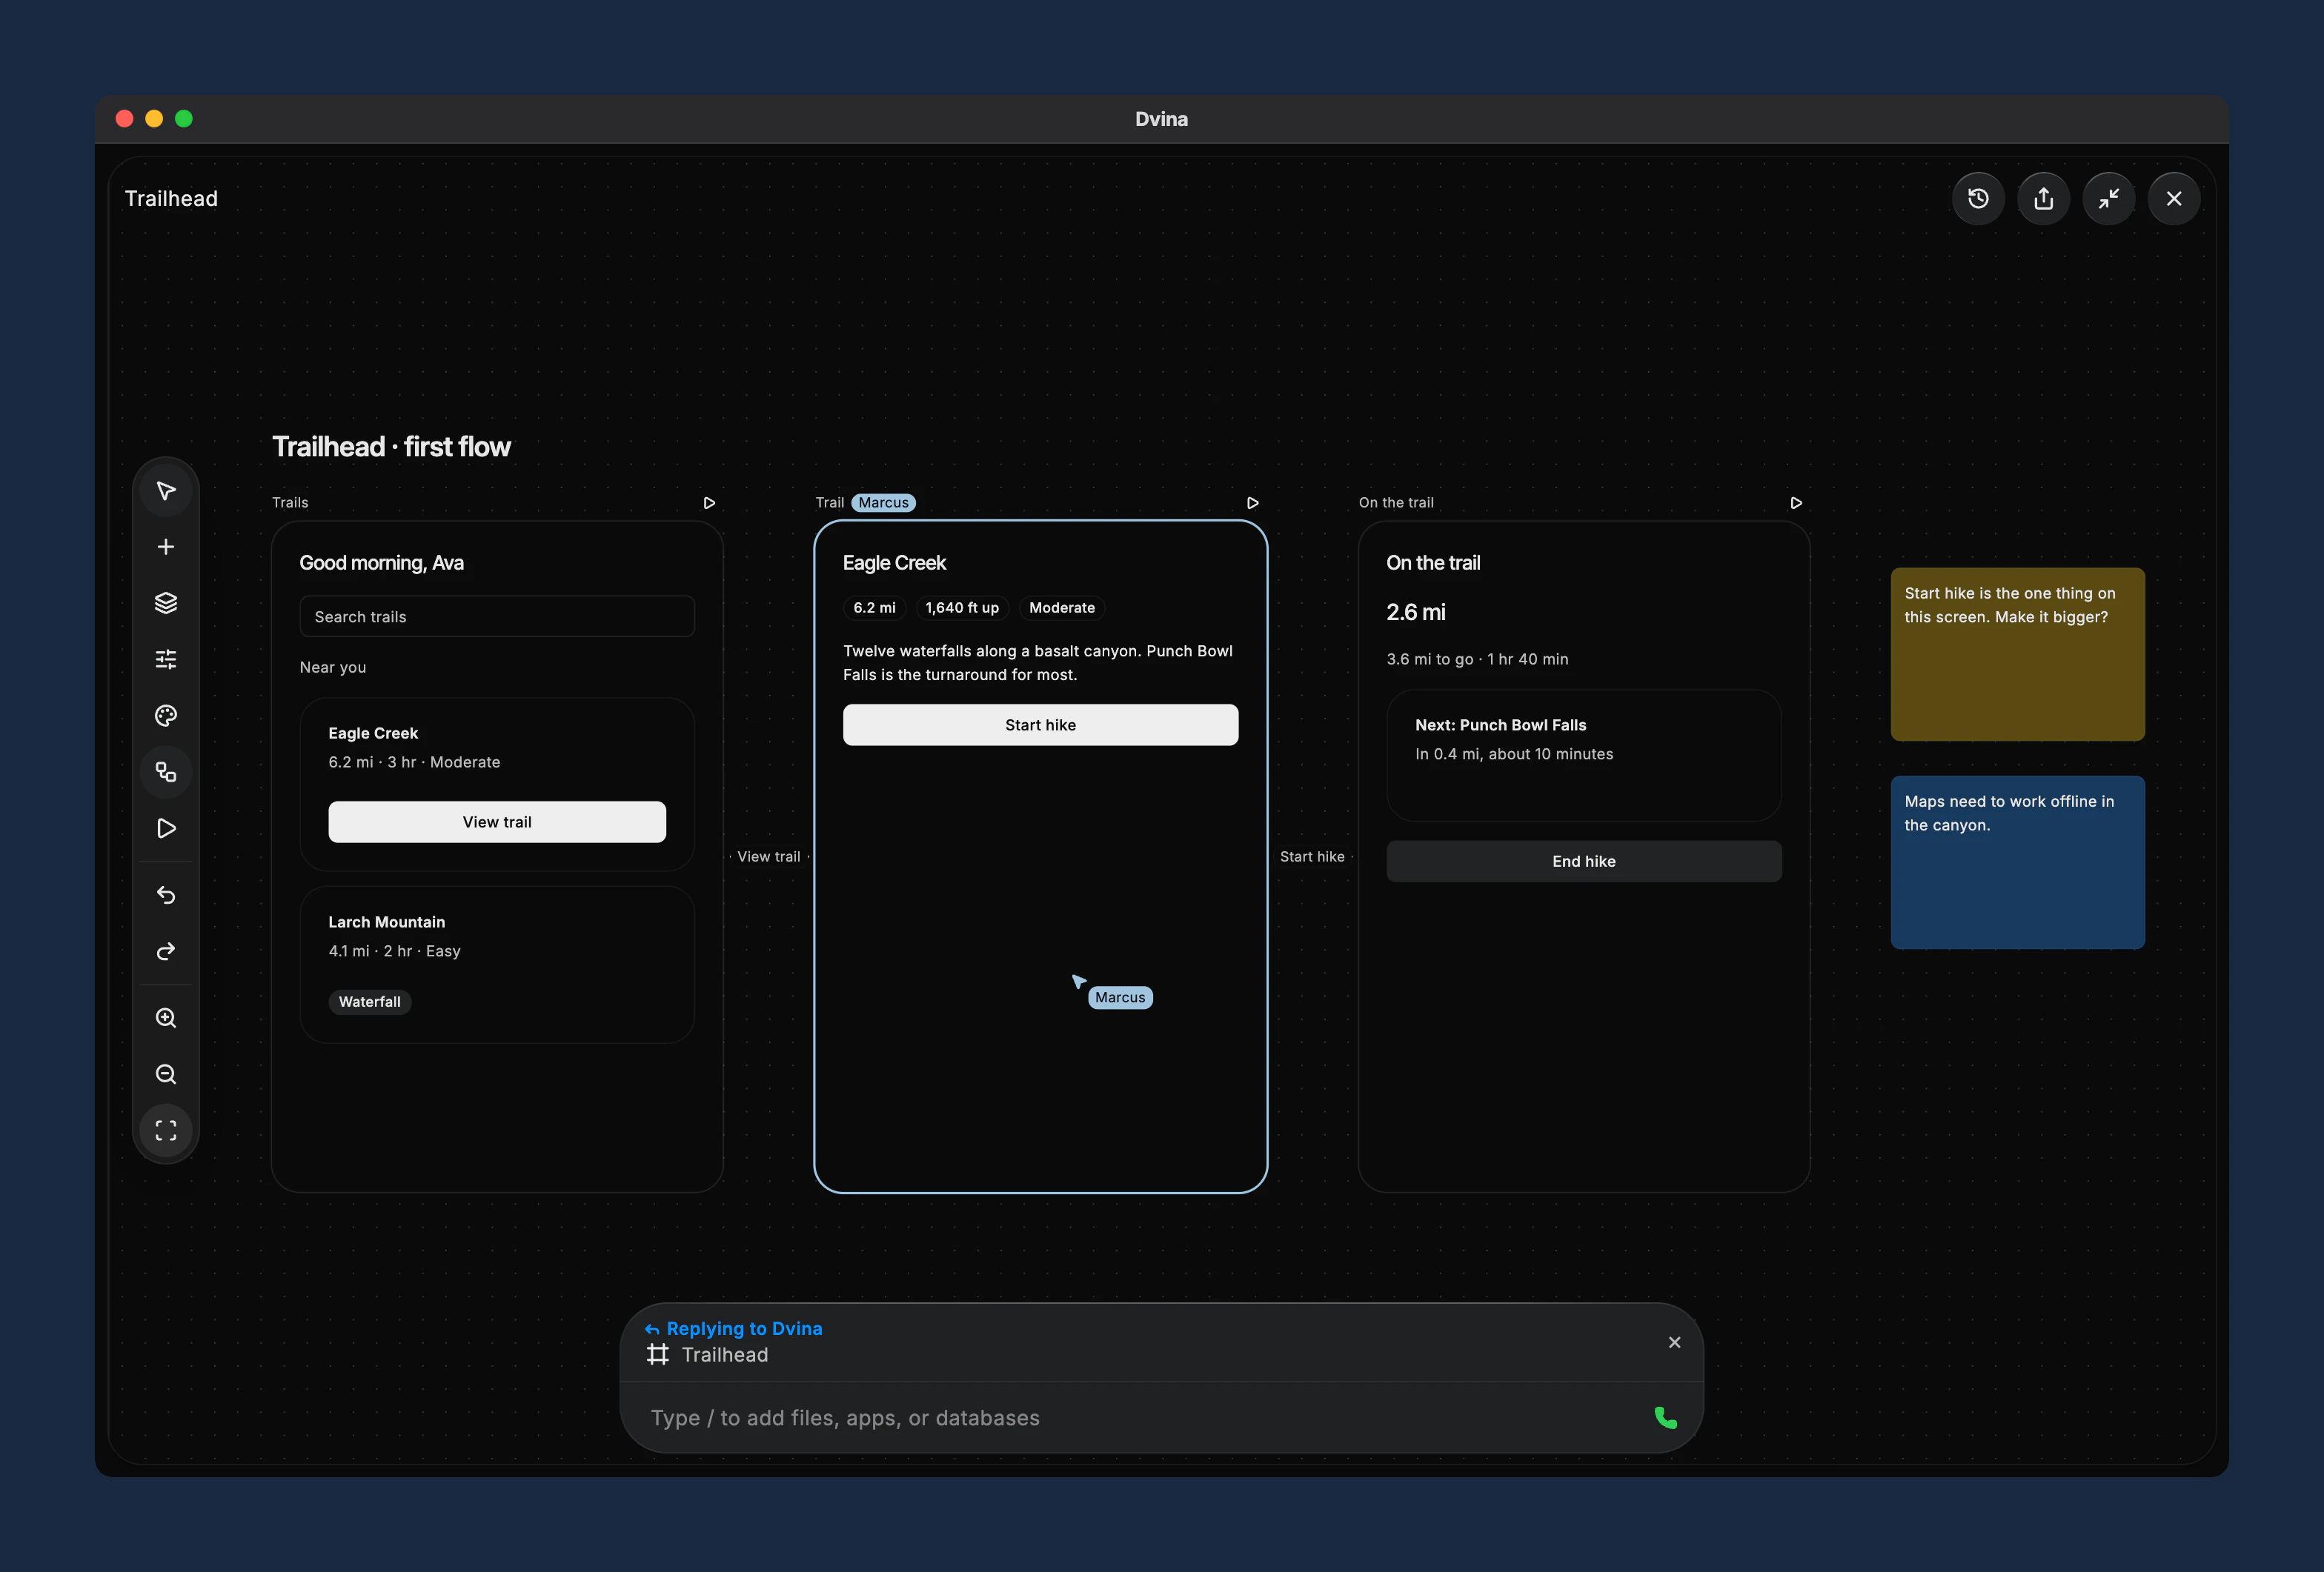2324x1572 pixels.
Task: Zoom in on the canvas
Action: coord(166,1017)
